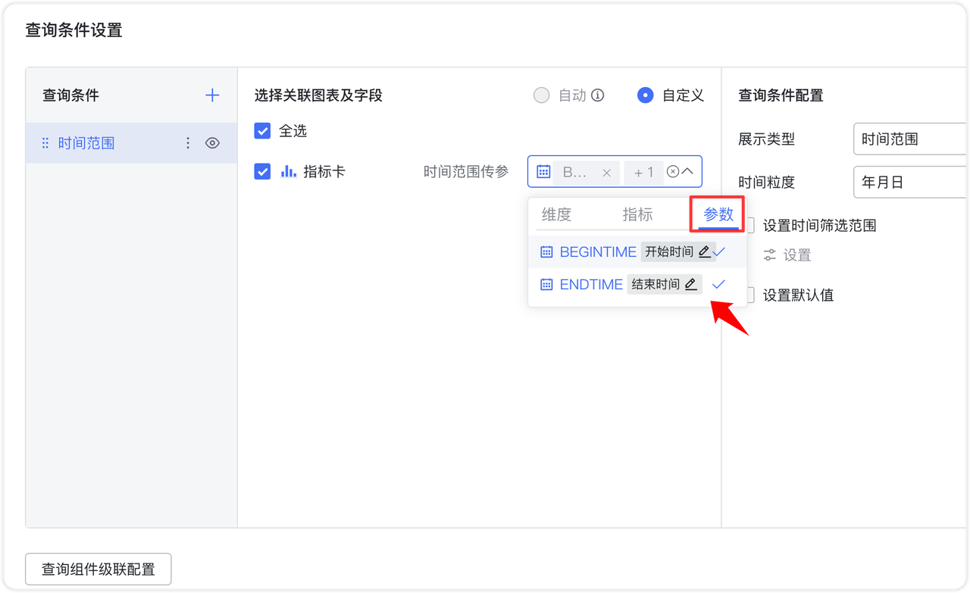970x593 pixels.
Task: Toggle the 全选 checkbox
Action: pos(262,131)
